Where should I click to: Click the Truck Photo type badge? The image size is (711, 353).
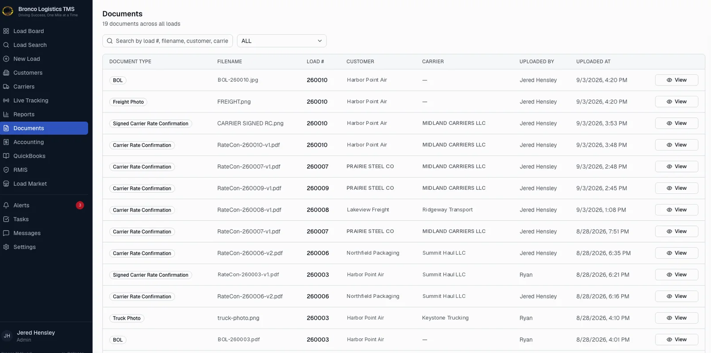pos(127,318)
